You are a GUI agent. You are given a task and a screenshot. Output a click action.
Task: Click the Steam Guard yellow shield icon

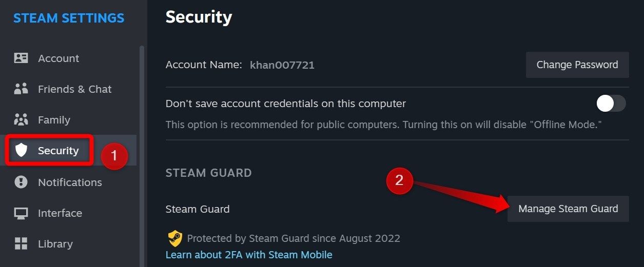[x=175, y=238]
